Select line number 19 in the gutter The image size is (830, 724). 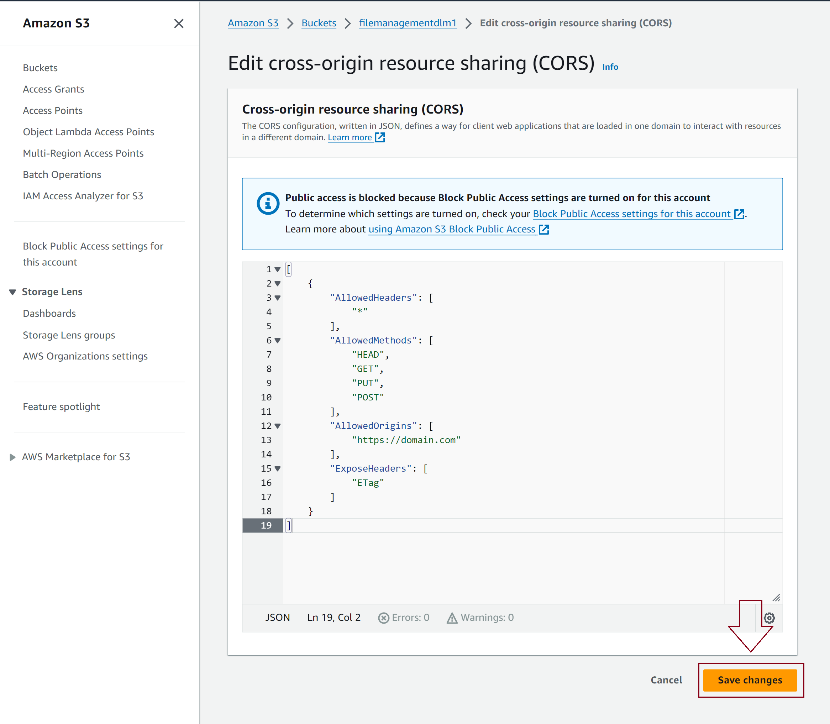coord(266,526)
